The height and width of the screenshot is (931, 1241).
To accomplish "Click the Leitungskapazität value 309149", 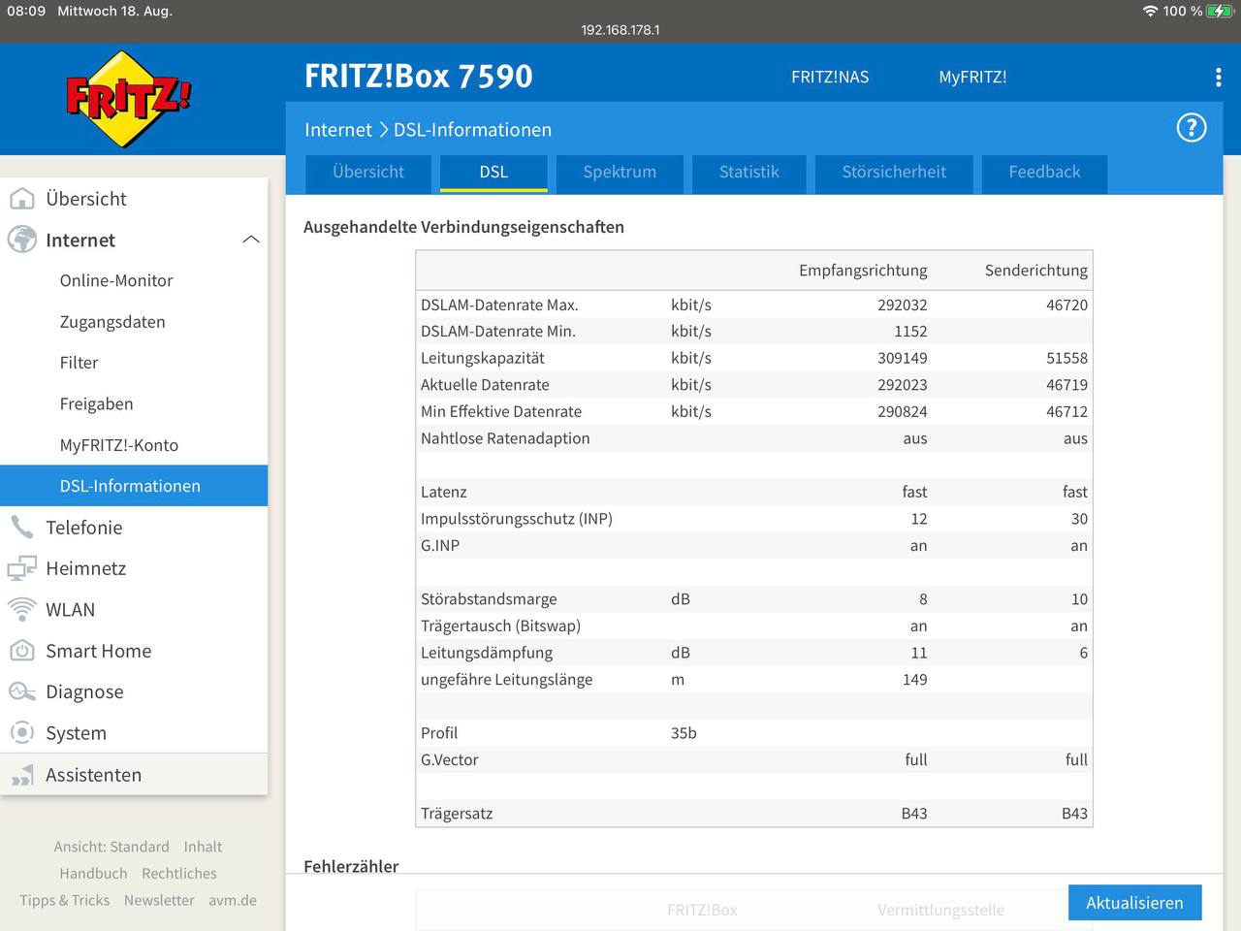I will tap(903, 358).
